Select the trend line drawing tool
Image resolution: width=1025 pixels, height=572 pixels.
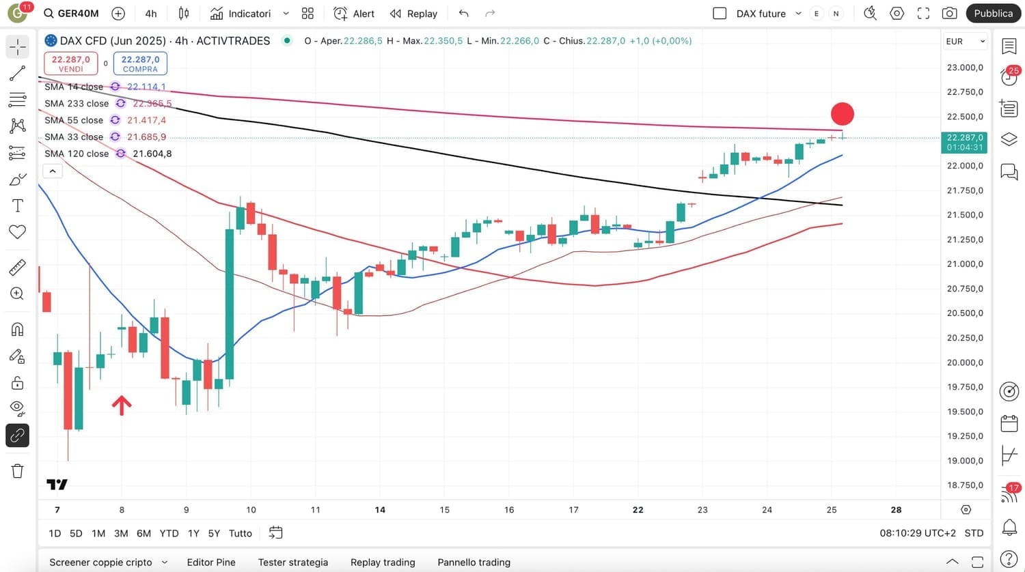point(17,73)
